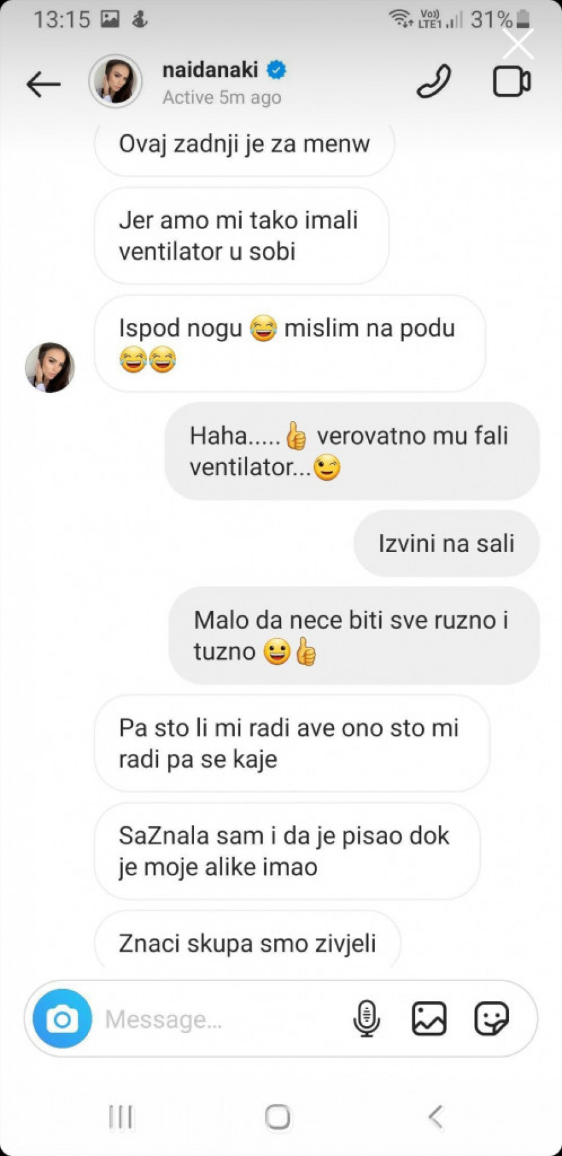Tap the naidanaki username in the header

tap(210, 69)
